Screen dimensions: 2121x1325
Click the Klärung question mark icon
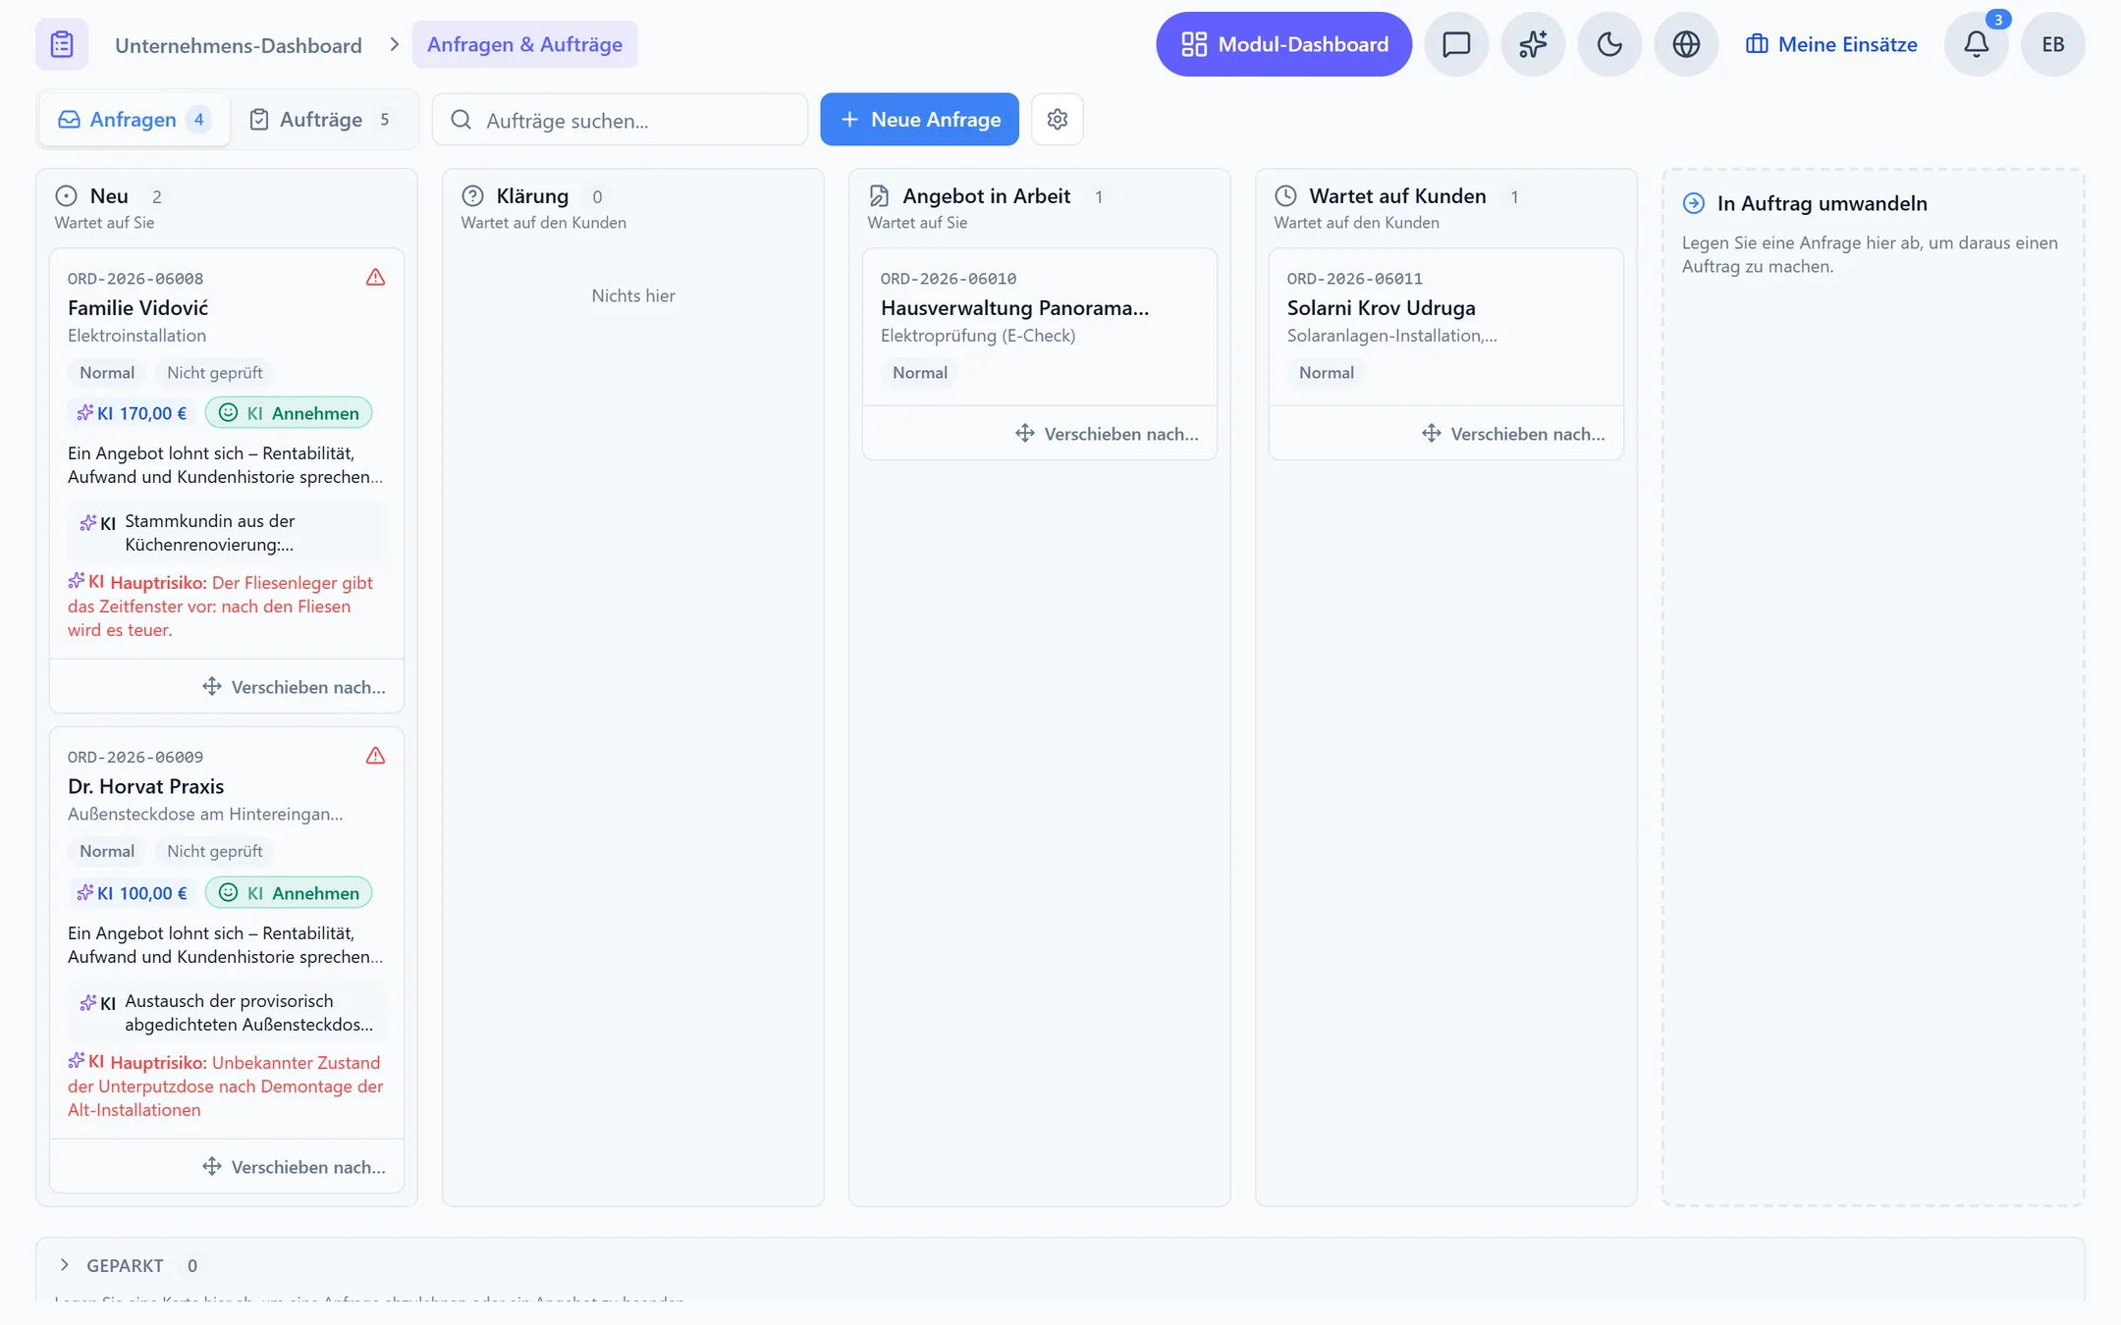pyautogui.click(x=472, y=195)
